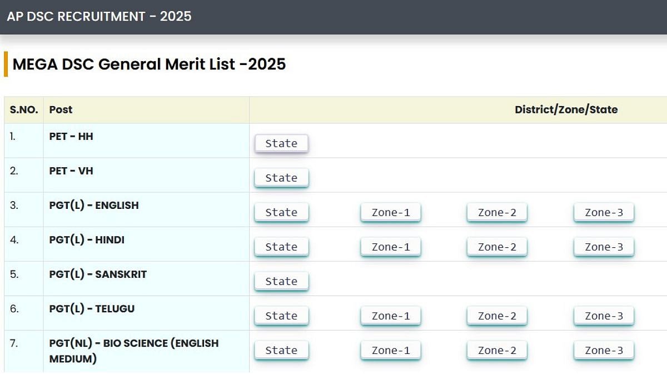Choose Zone-3 for PGT(L) - HINDI
Viewport: 667px width, 375px height.
pyautogui.click(x=604, y=247)
